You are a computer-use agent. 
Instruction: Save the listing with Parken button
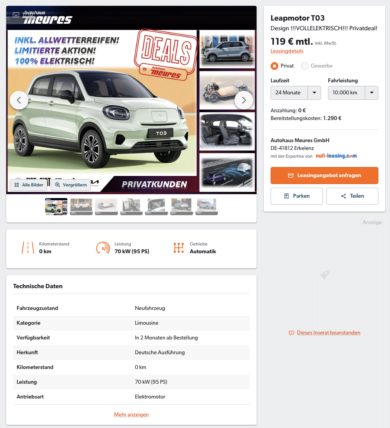coord(297,196)
